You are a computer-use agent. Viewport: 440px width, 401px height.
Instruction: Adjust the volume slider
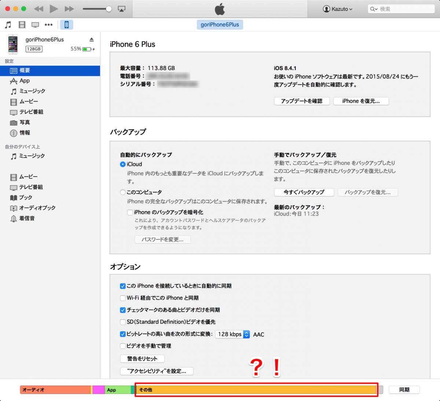pos(97,9)
